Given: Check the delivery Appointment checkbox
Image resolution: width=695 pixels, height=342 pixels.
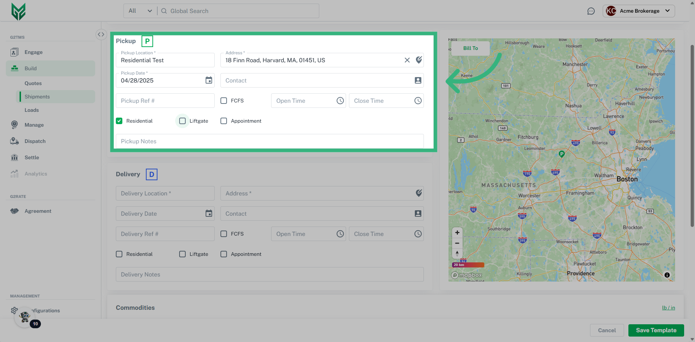Looking at the screenshot, I should [x=224, y=254].
